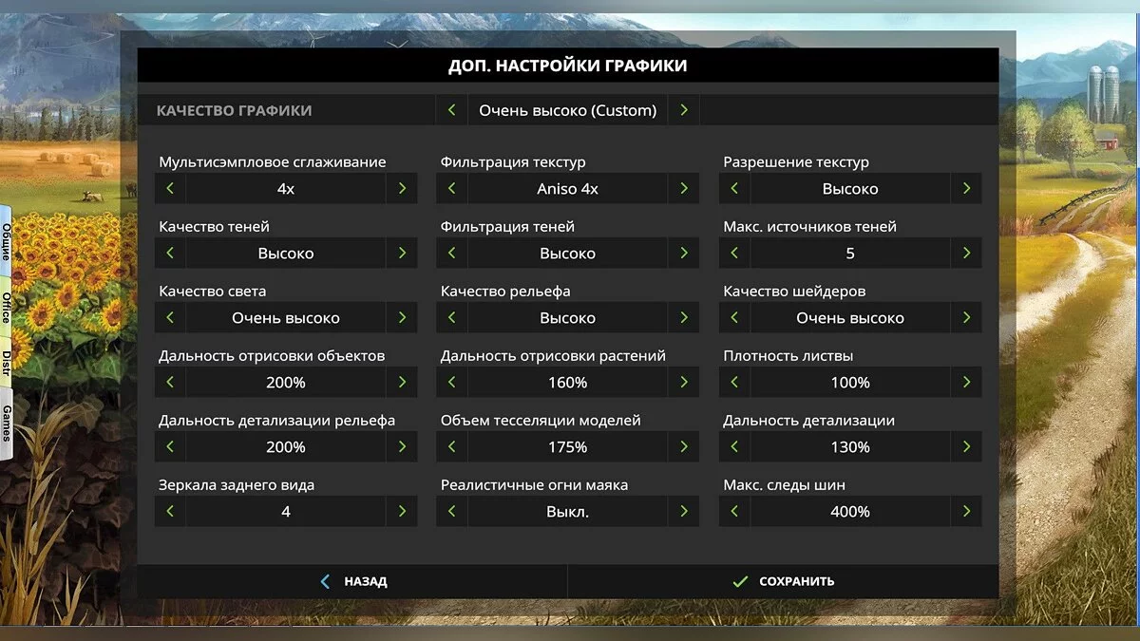
Task: Increase terrain quality setting
Action: [x=684, y=317]
